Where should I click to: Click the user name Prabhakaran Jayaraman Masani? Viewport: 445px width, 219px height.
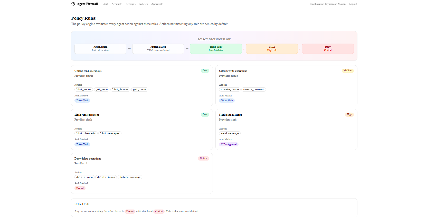click(328, 4)
